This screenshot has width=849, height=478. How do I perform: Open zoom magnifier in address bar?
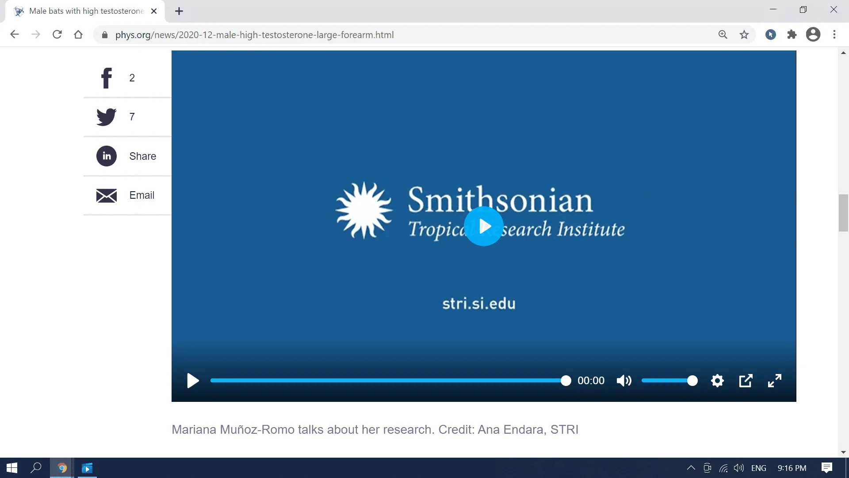click(x=723, y=35)
